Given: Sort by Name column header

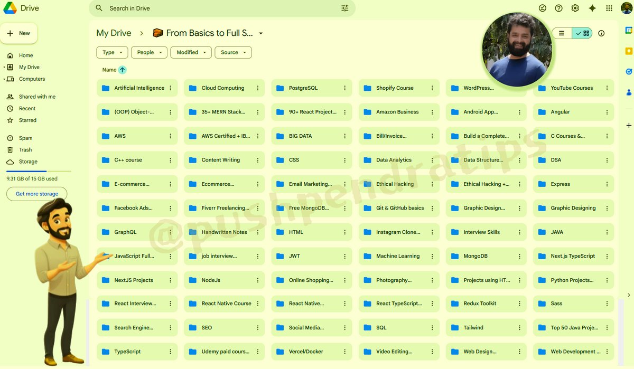Looking at the screenshot, I should tap(109, 70).
